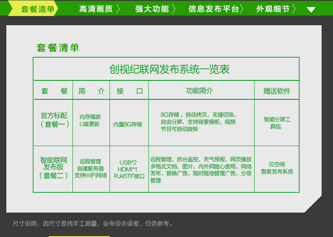Open the 强大功能 navigation tab

(x=152, y=9)
